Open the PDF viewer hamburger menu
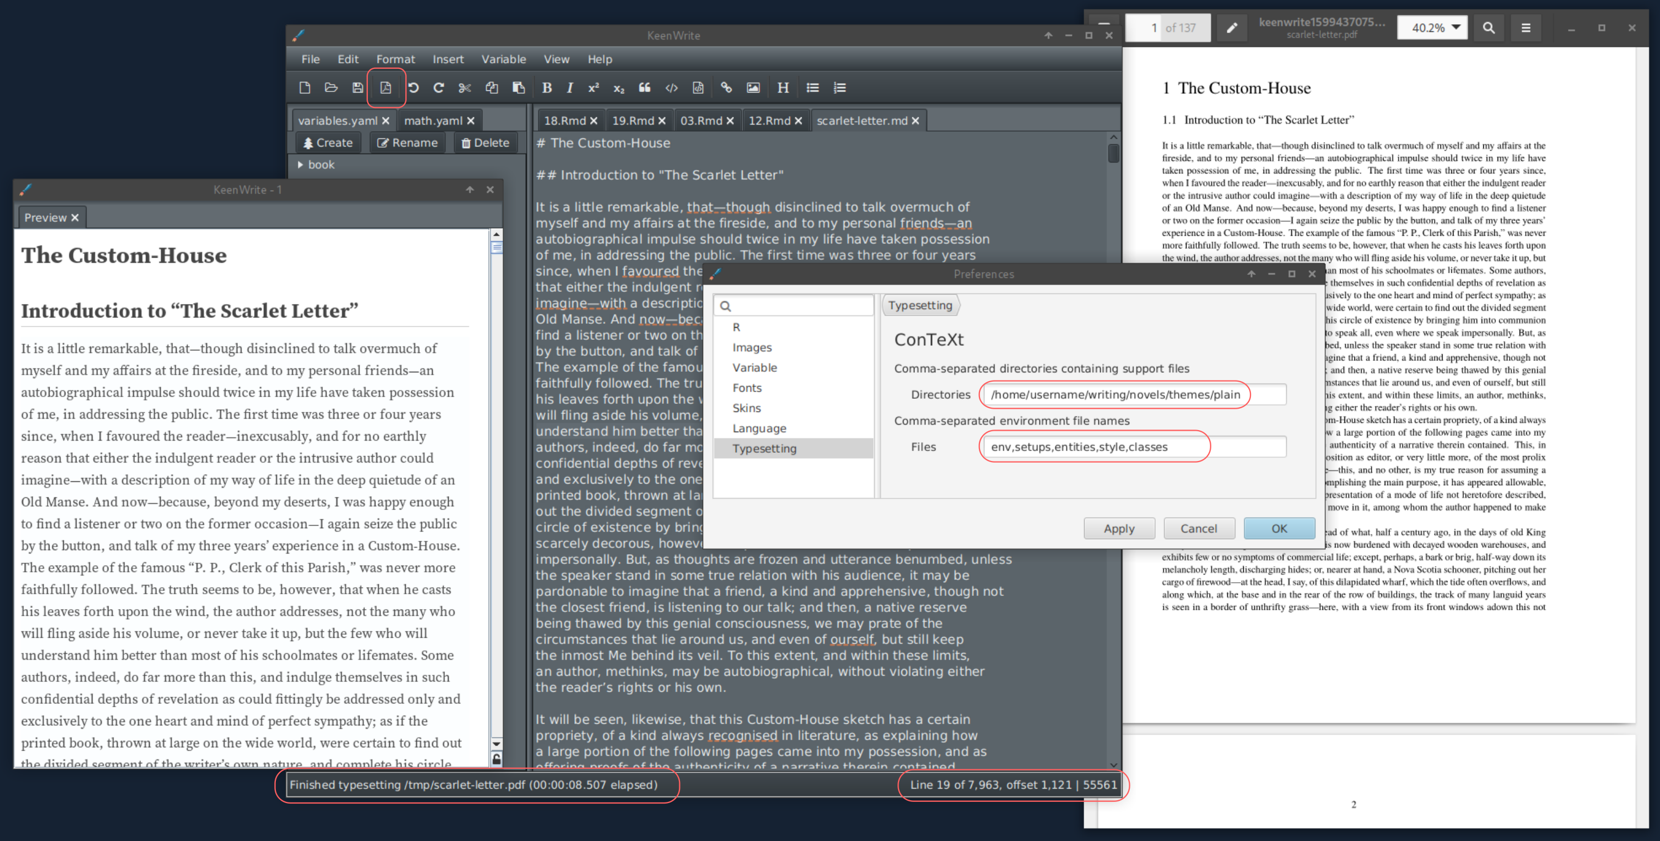Image resolution: width=1660 pixels, height=841 pixels. (x=1526, y=28)
